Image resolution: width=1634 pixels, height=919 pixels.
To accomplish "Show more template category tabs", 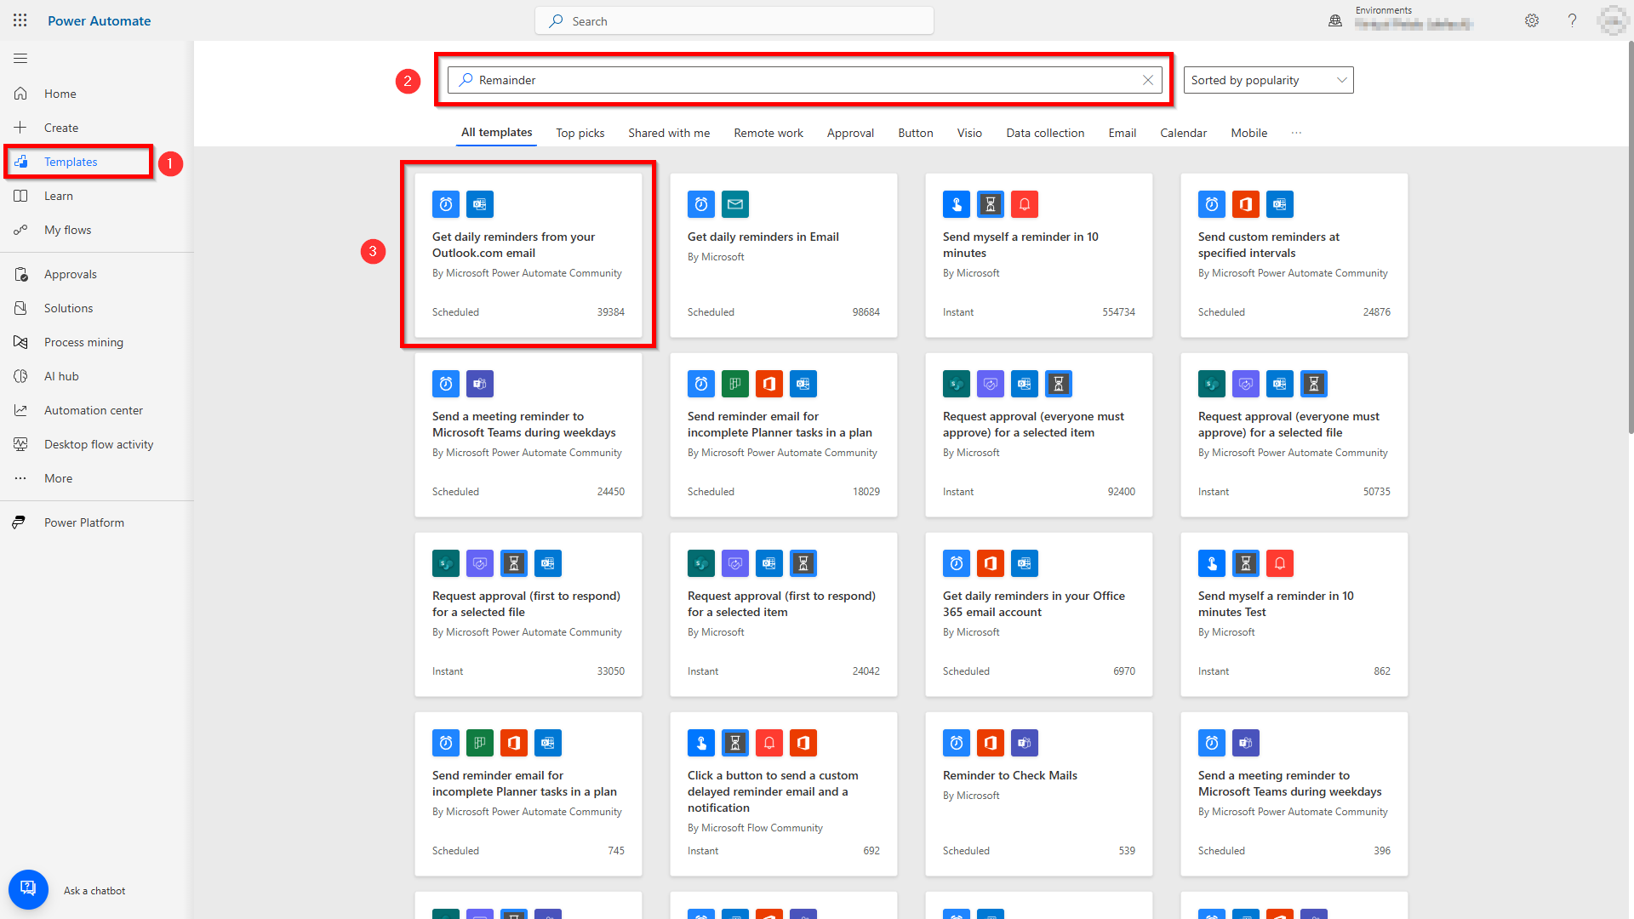I will click(x=1296, y=133).
